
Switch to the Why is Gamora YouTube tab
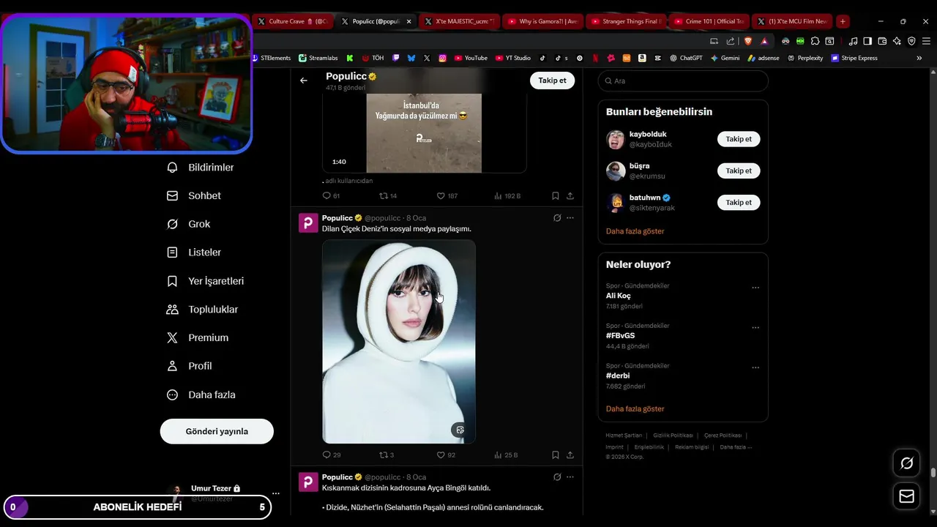(543, 21)
